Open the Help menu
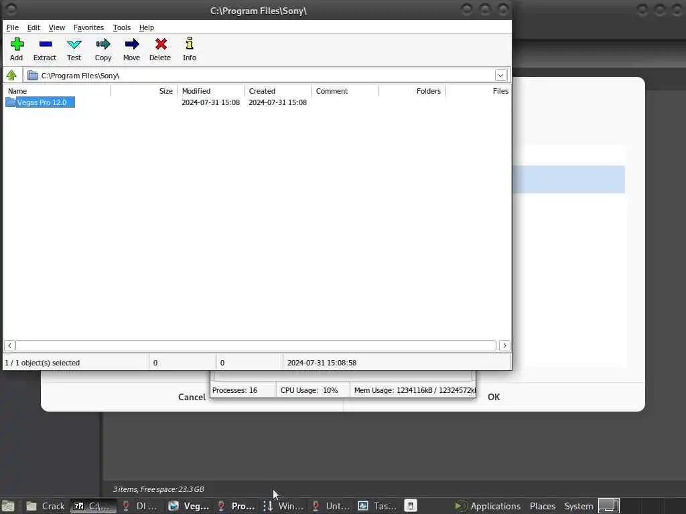686x514 pixels. (x=146, y=27)
